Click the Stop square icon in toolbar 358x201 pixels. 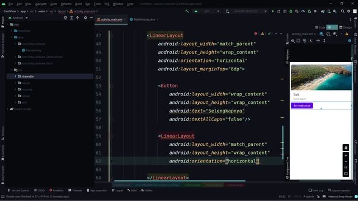(x=315, y=11)
